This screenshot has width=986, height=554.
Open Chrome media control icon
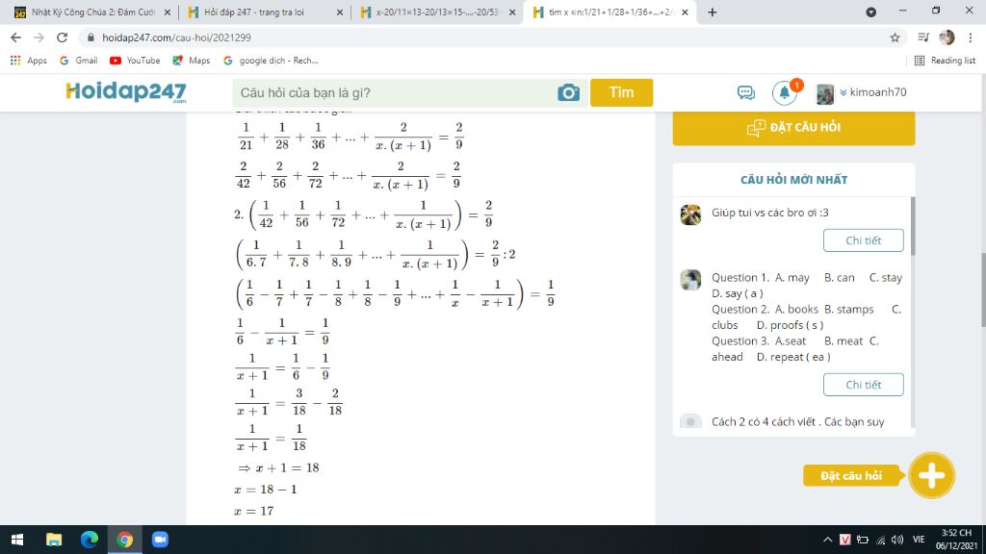[x=923, y=38]
